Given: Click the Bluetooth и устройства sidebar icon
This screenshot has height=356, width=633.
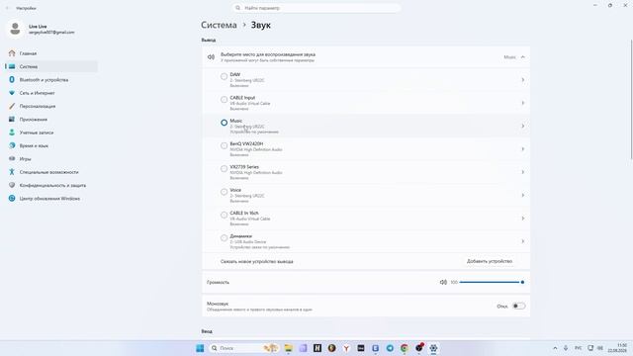Looking at the screenshot, I should (x=12, y=79).
